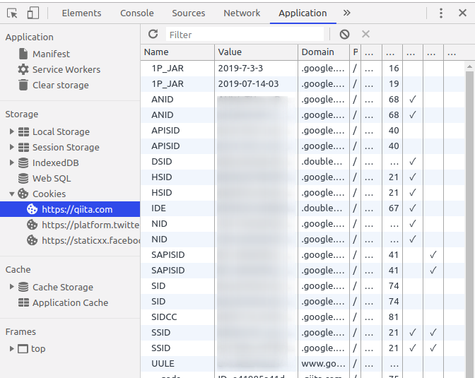
Task: Expand the IndexedDB tree node
Action: pos(11,163)
